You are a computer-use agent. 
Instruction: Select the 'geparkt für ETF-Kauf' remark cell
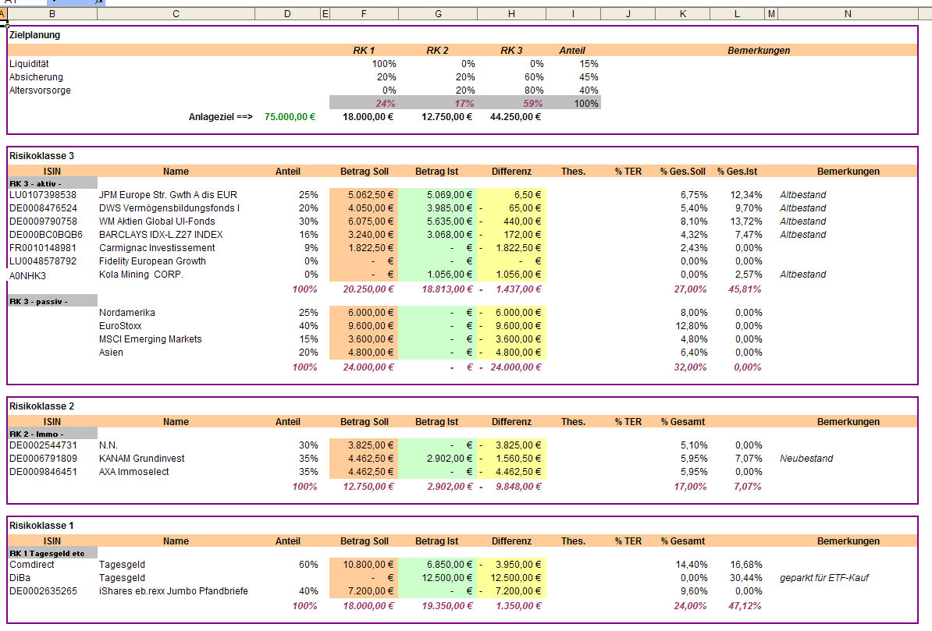pos(824,578)
